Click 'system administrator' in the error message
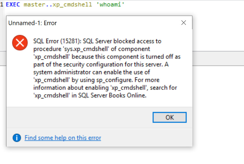This screenshot has height=164, width=244. [x=69, y=72]
